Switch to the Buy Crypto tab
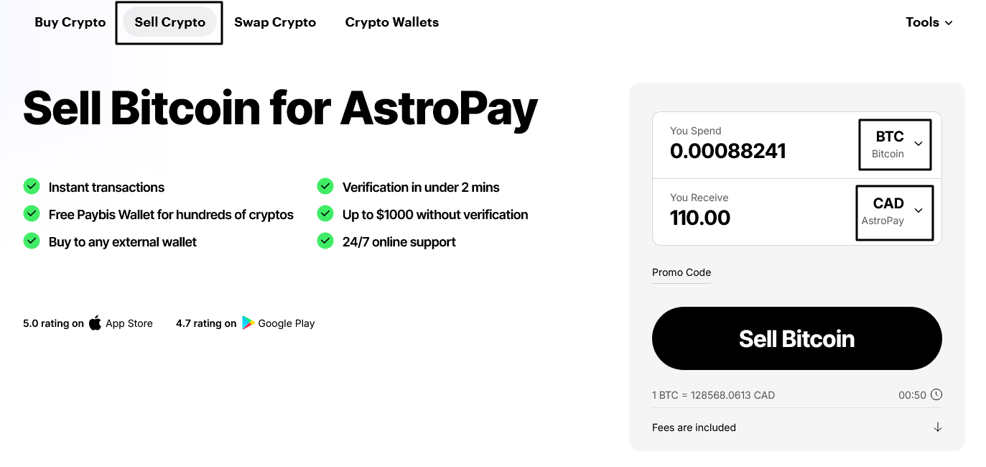Viewport: 986px width, 467px height. click(70, 22)
